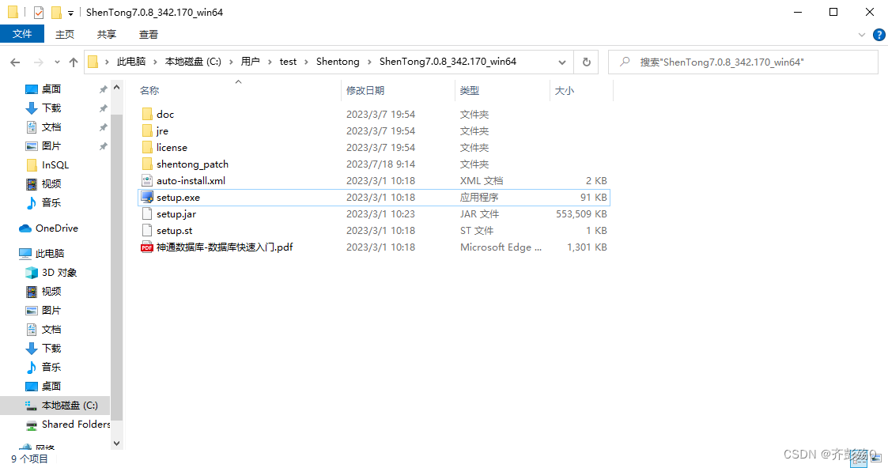Image resolution: width=888 pixels, height=468 pixels.
Task: Click test in the address breadcrumb
Action: click(x=288, y=62)
